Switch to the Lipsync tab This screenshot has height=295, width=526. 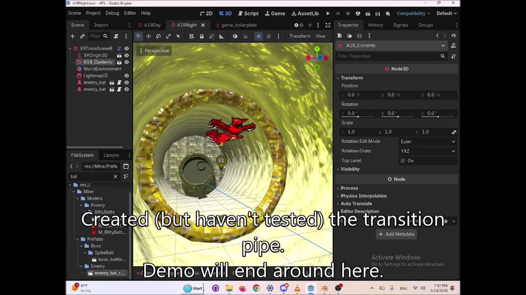click(x=111, y=155)
